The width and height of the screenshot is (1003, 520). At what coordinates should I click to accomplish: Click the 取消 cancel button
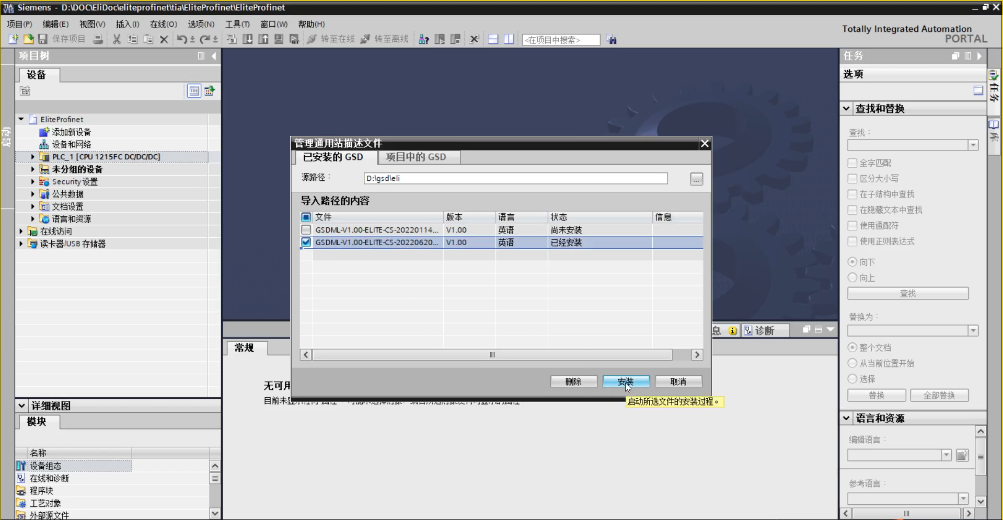678,382
